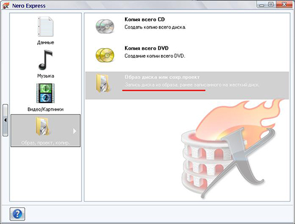Click the golden DVD discs icon

click(105, 55)
